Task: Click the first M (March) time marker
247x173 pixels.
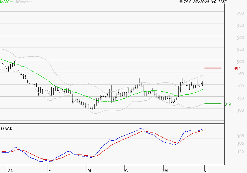Action: (89, 171)
